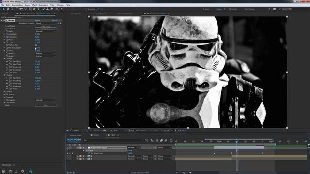Image resolution: width=310 pixels, height=174 pixels.
Task: Adjust the timeline zoom slider
Action: click(x=184, y=173)
